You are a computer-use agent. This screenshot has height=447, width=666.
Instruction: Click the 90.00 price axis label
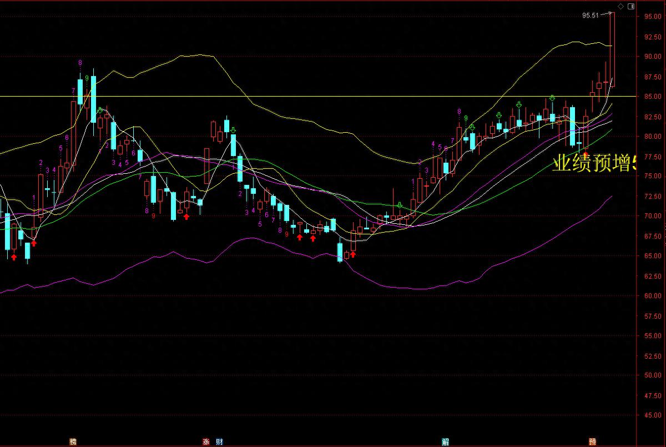tap(652, 56)
